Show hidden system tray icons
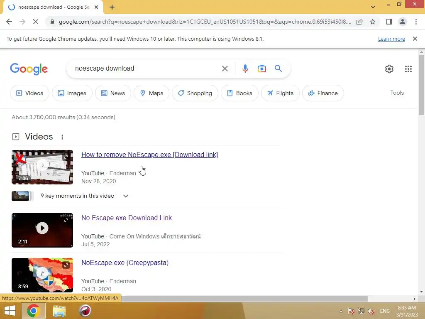 click(x=341, y=311)
